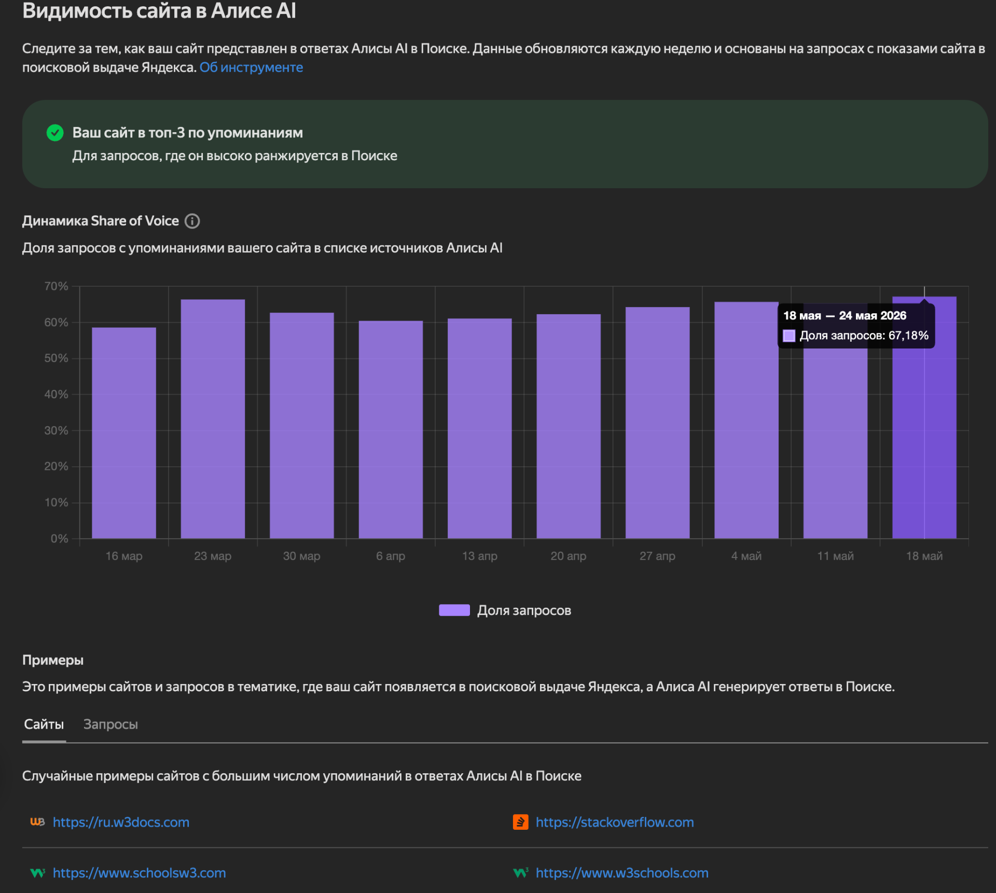Click the 'Доля запросов: 67,18%' tooltip value
996x893 pixels.
pos(864,336)
